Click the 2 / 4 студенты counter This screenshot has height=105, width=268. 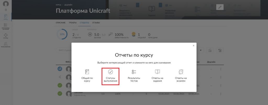77,35
